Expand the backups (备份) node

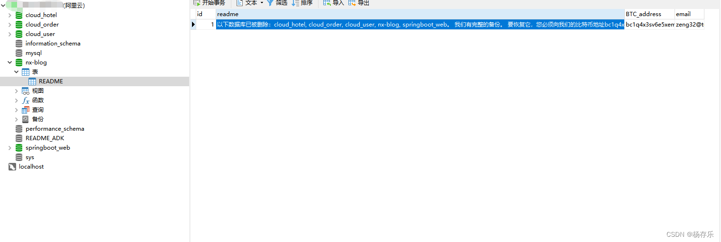[x=17, y=119]
